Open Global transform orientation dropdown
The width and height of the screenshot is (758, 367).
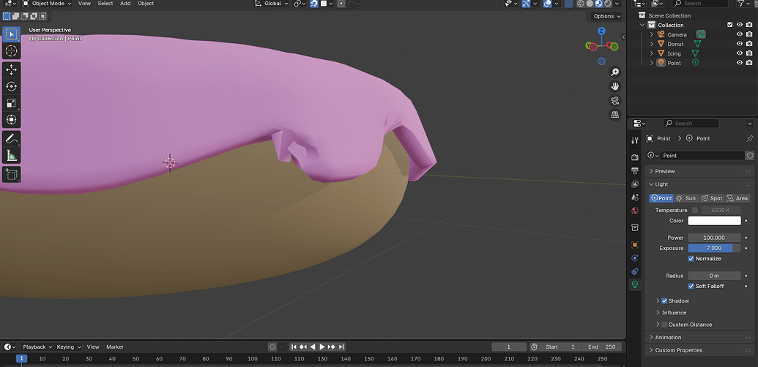point(271,4)
